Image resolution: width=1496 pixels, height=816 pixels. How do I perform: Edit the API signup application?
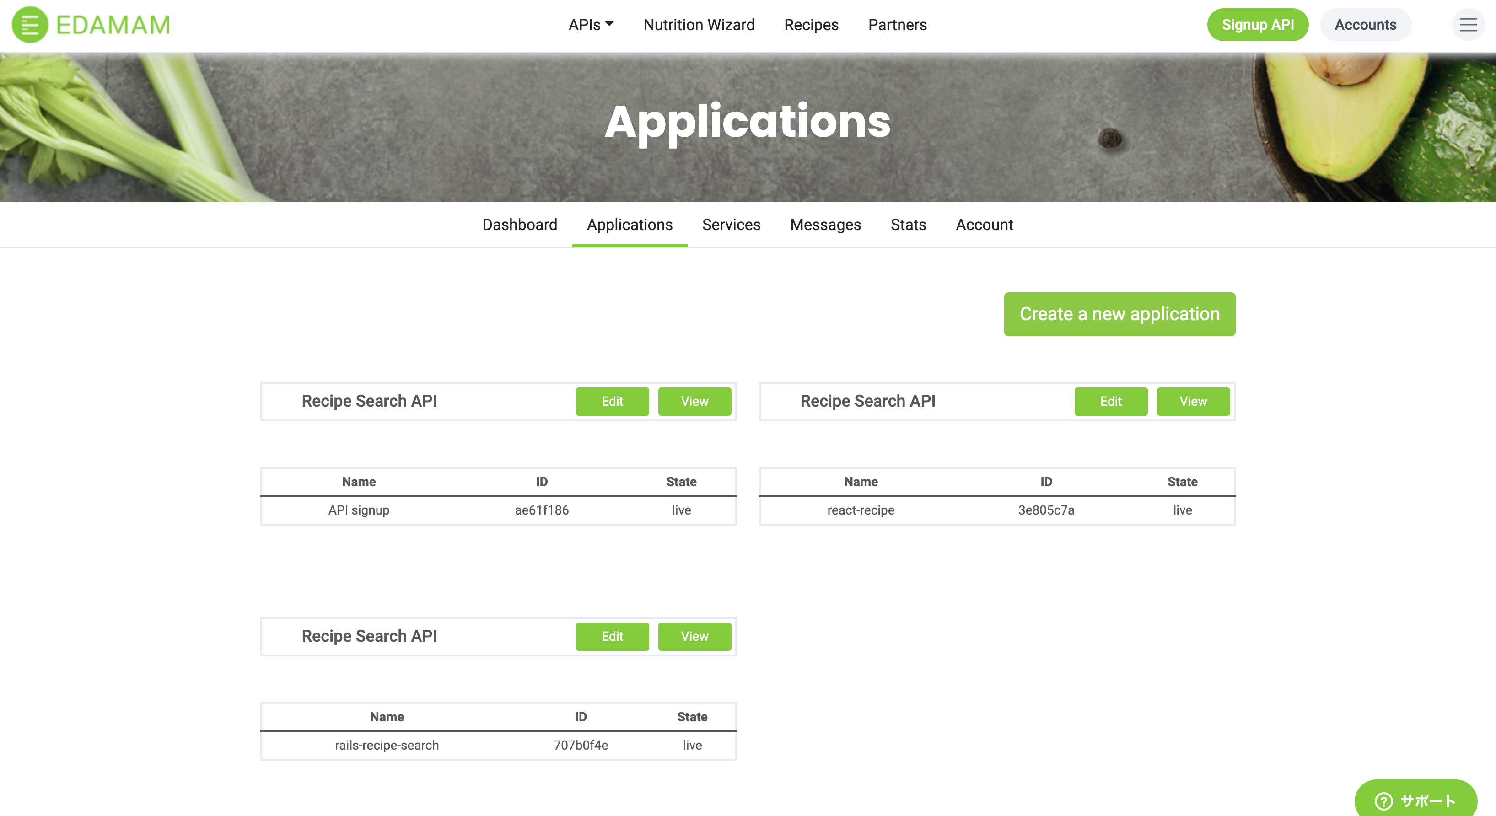pos(612,401)
